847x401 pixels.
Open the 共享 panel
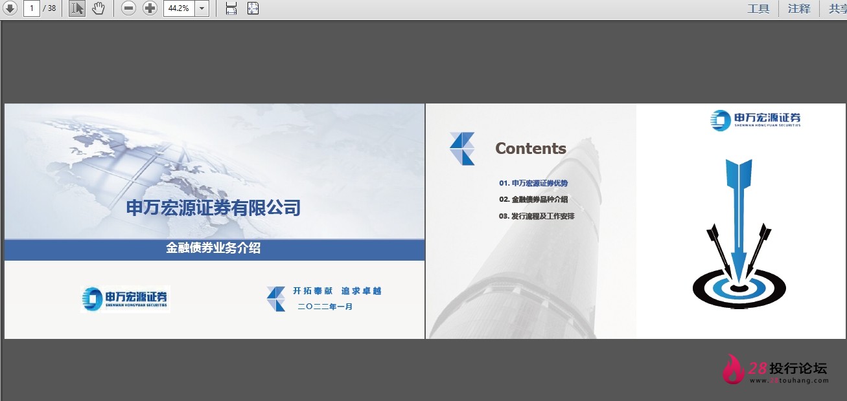[x=838, y=8]
